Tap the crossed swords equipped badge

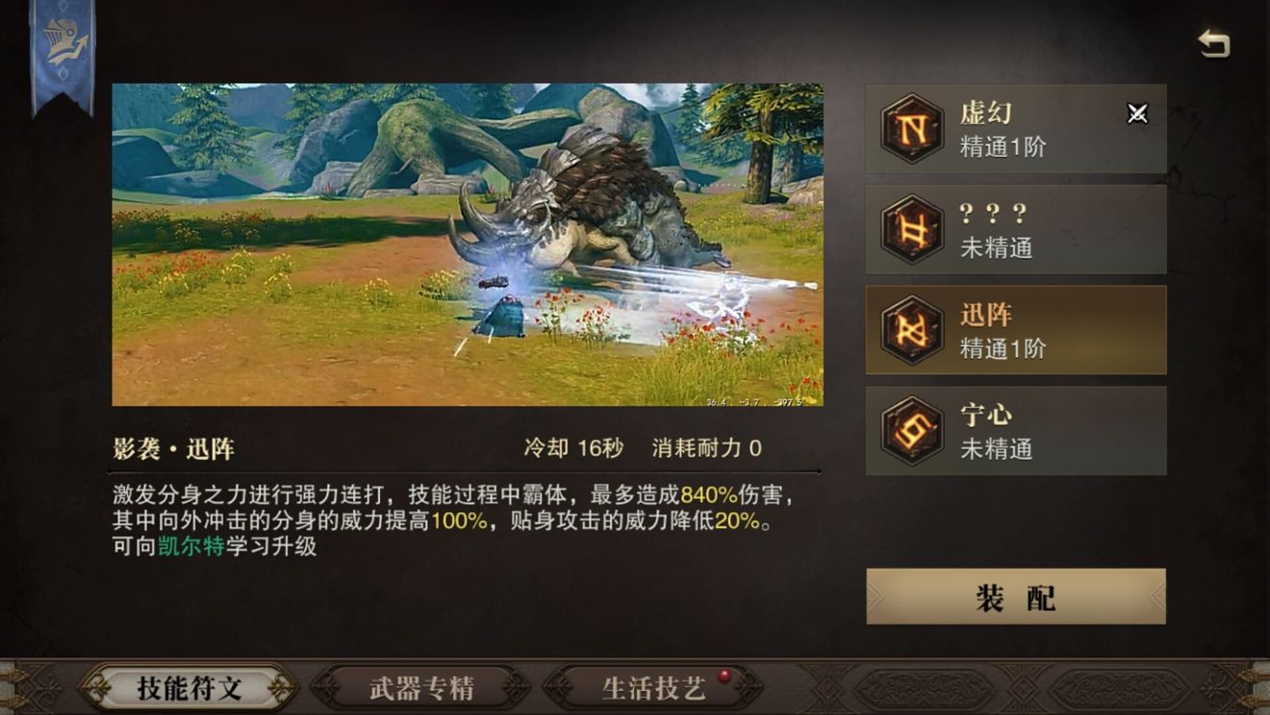coord(1137,114)
